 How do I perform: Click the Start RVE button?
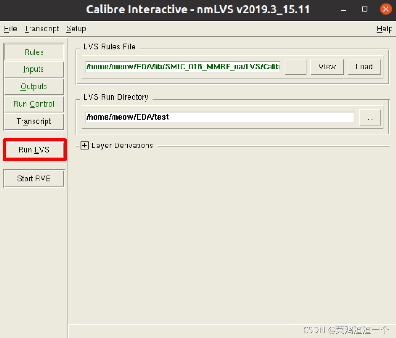pos(33,178)
